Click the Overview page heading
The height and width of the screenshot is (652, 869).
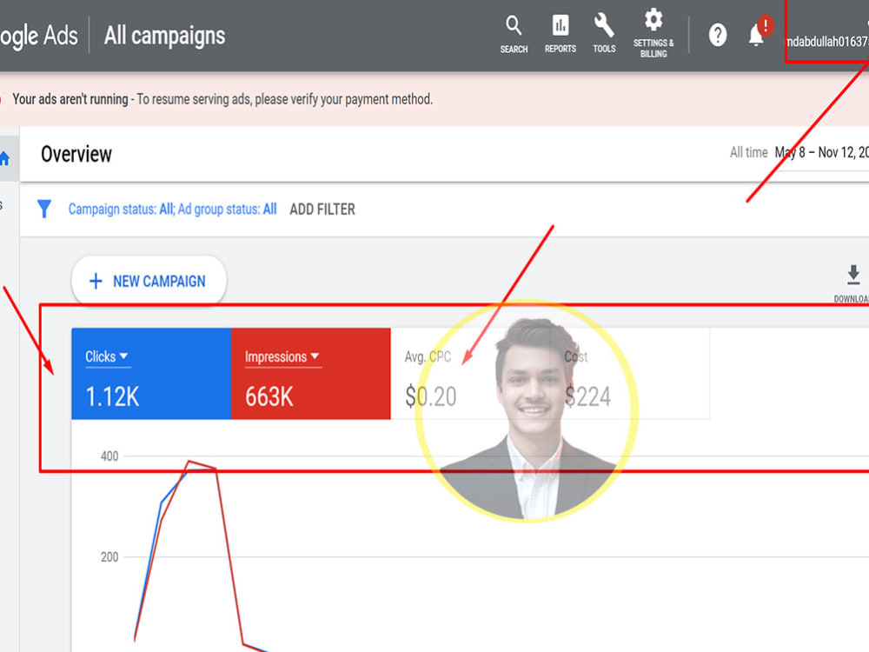[x=76, y=154]
